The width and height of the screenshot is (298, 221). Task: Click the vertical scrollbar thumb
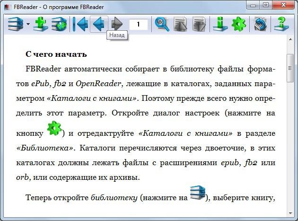click(290, 68)
